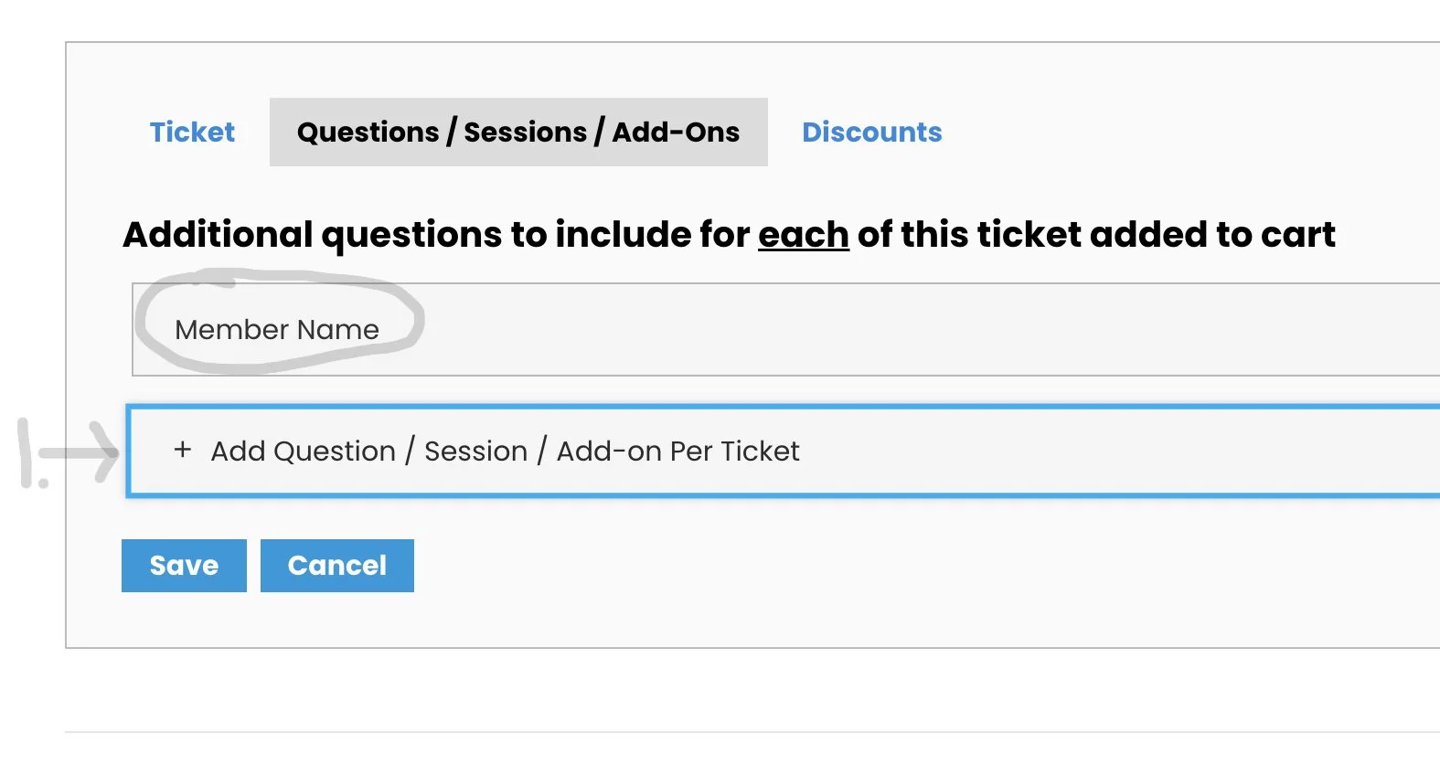Select the Questions / Sessions / Add-Ons tab
Viewport: 1440px width, 765px height.
(x=518, y=133)
